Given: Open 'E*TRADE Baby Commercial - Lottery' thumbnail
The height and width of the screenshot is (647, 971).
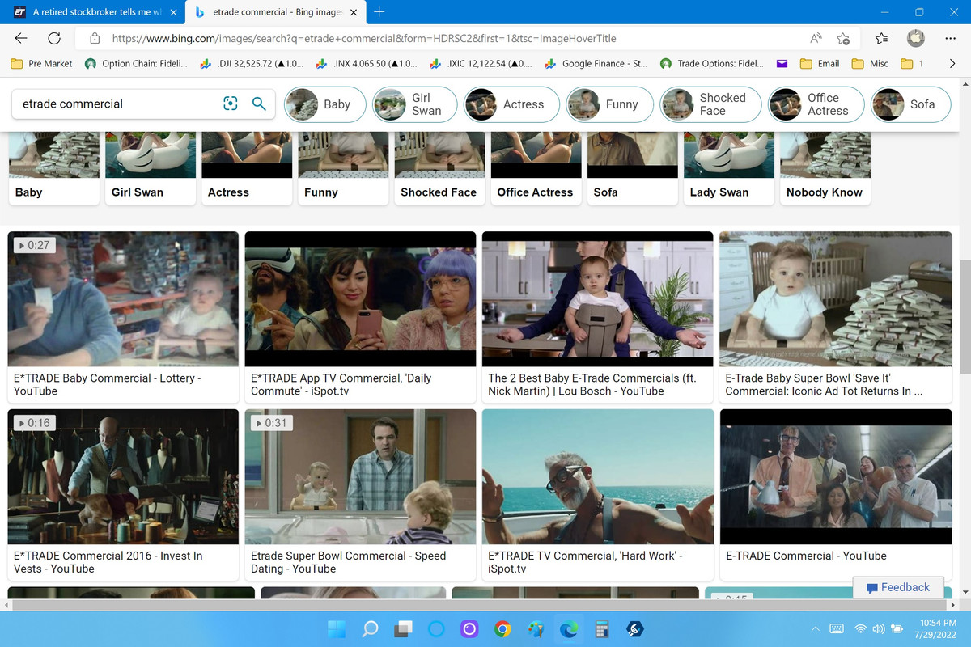Looking at the screenshot, I should click(123, 299).
